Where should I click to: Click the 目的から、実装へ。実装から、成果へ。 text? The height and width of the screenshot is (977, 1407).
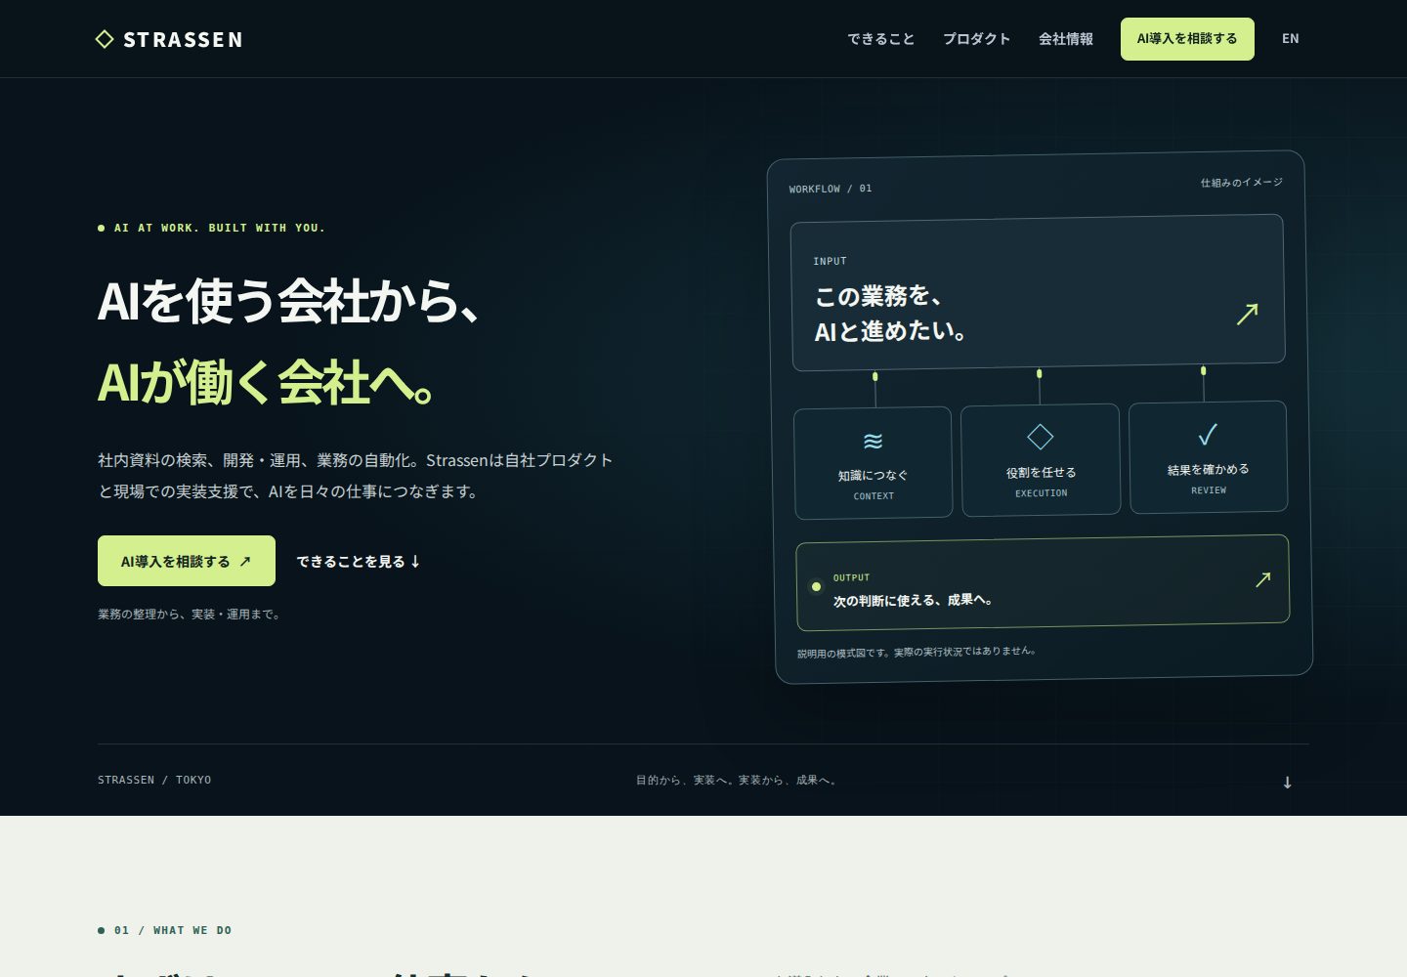(x=738, y=780)
